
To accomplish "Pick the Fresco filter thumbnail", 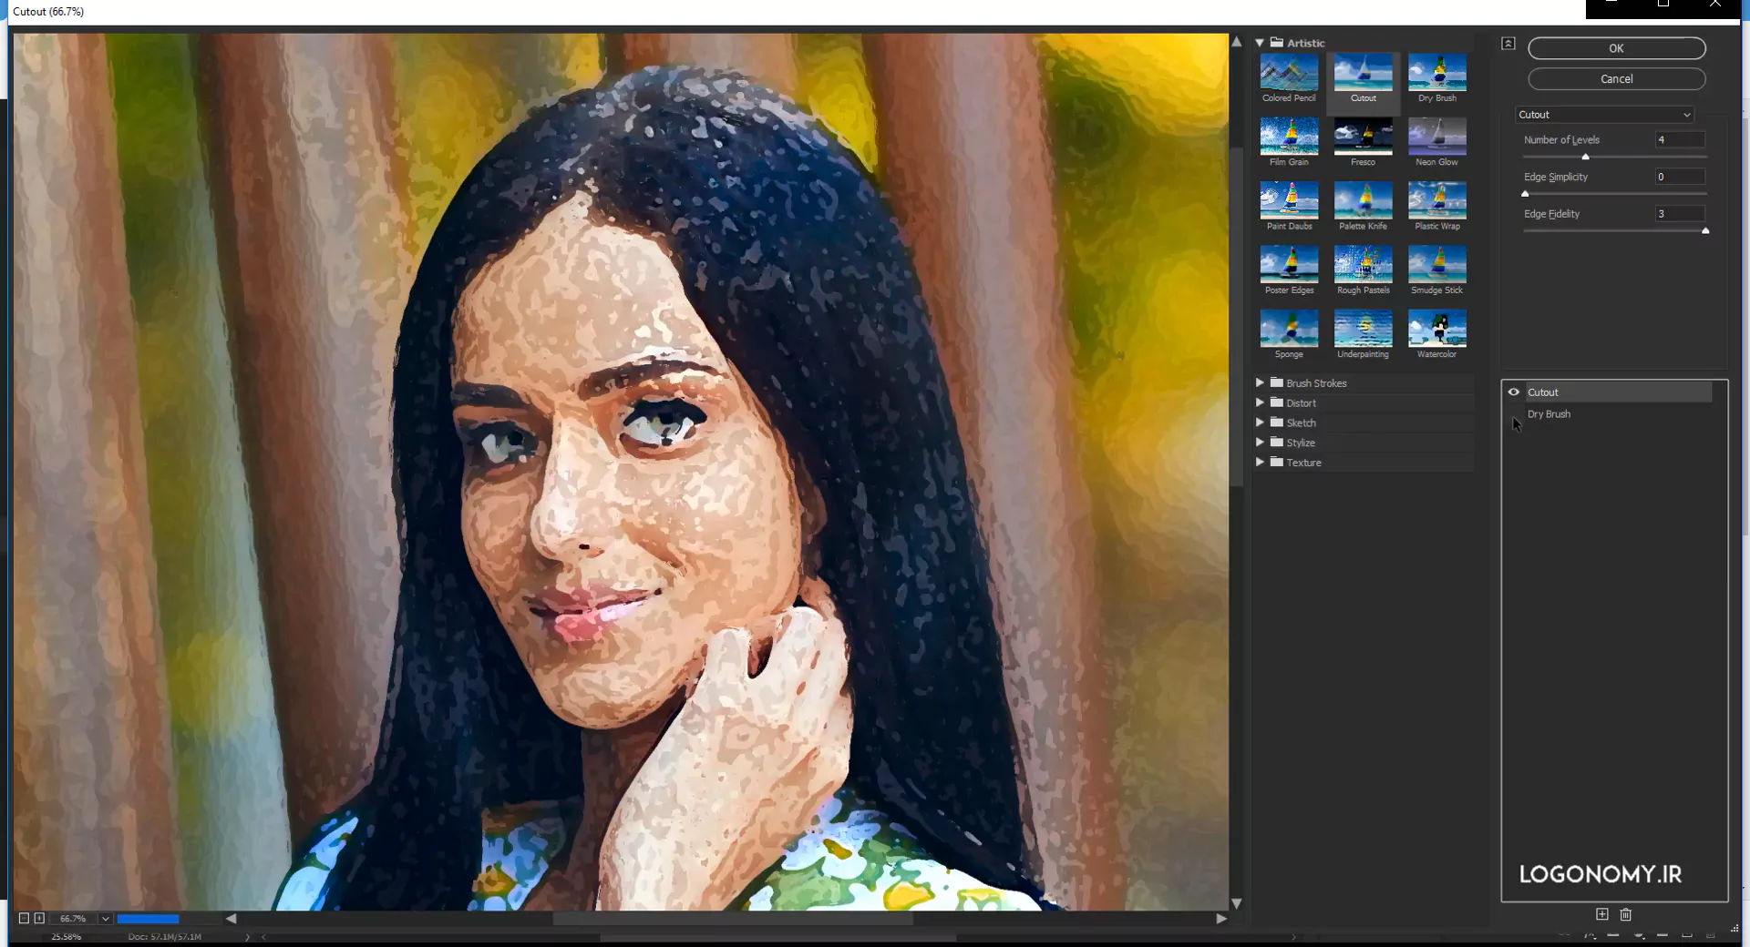I will coord(1363,137).
